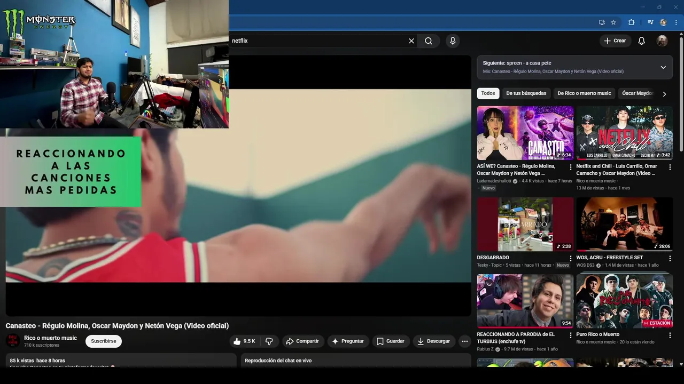
Task: Click WOS, ACRU - FREESTYLE SET title
Action: [x=610, y=258]
